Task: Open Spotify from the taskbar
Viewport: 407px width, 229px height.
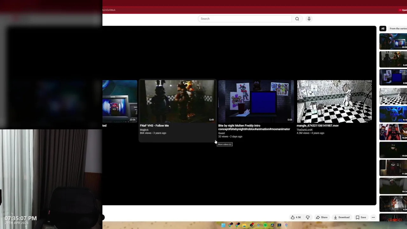Action: point(265,225)
